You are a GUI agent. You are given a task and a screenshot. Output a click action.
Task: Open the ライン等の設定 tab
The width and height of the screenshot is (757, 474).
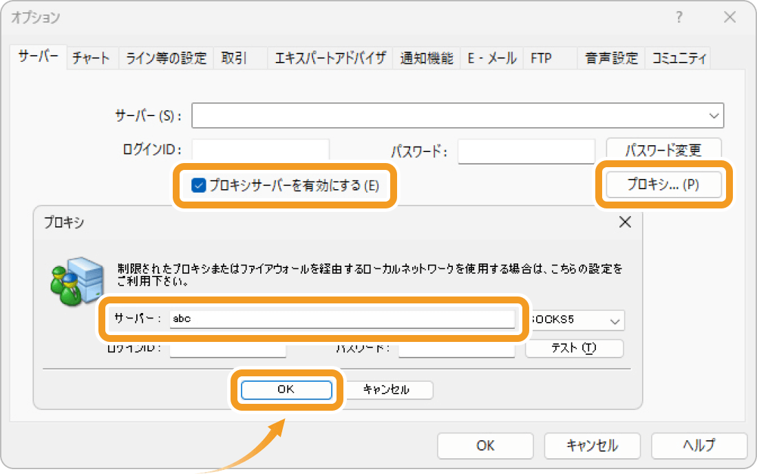(x=166, y=58)
